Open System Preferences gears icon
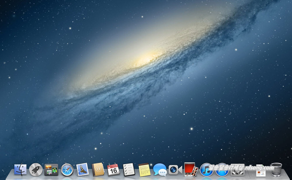Viewport: 292px width, 180px height. click(237, 171)
